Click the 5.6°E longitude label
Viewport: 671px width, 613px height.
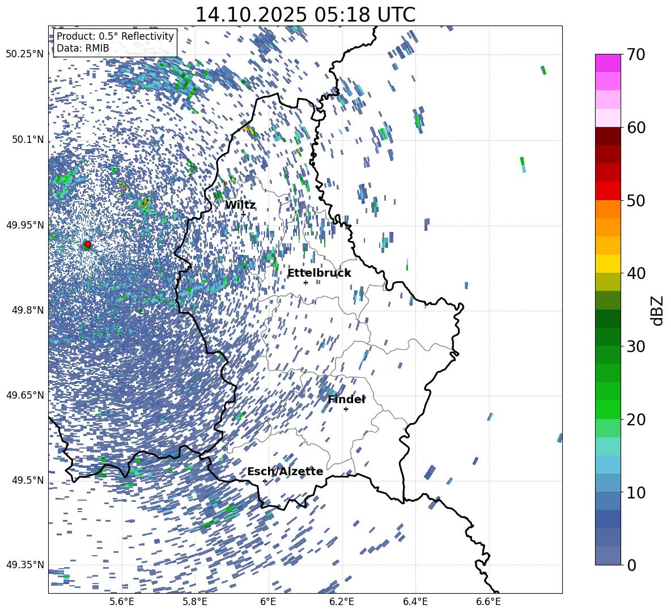pos(121,602)
